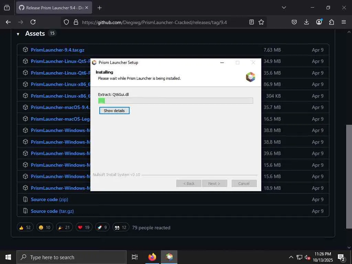Click the package icon beside the macOS-9.4 asset
This screenshot has width=352, height=264.
tap(25, 107)
